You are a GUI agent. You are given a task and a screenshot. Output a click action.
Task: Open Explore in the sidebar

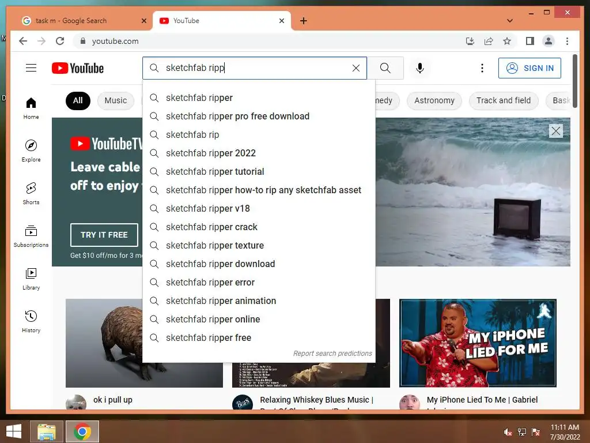31,151
